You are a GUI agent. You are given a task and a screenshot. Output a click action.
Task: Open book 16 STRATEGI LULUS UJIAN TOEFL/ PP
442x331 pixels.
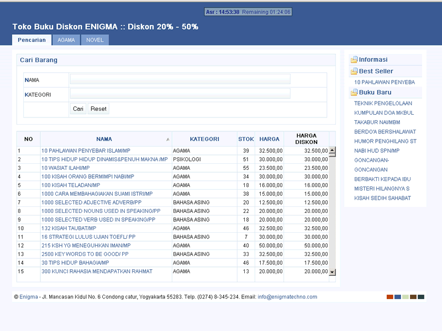pos(88,237)
